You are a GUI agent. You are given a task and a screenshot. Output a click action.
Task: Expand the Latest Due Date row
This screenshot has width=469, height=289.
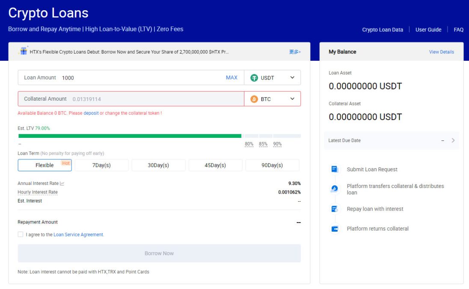tap(392, 140)
